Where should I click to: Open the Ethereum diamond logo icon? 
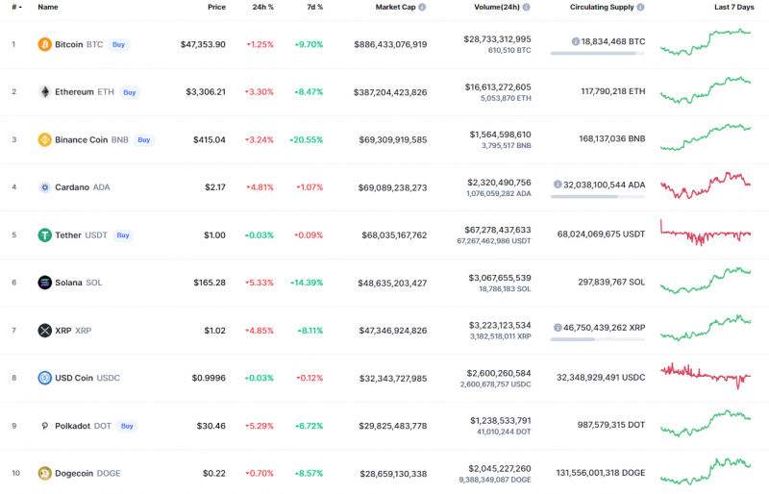pos(44,91)
